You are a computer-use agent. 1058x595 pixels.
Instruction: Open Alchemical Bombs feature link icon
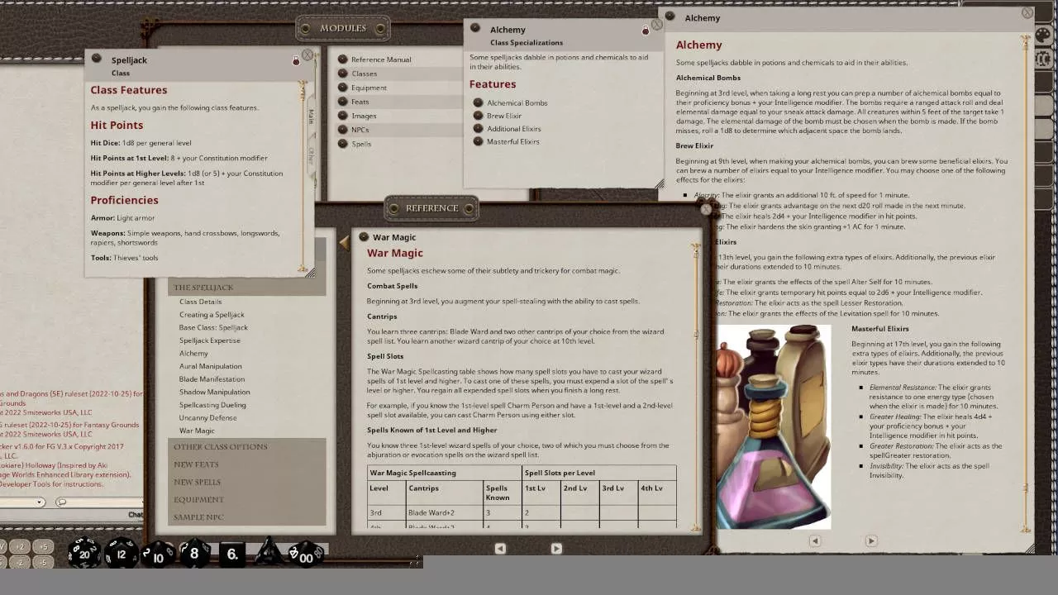(478, 102)
